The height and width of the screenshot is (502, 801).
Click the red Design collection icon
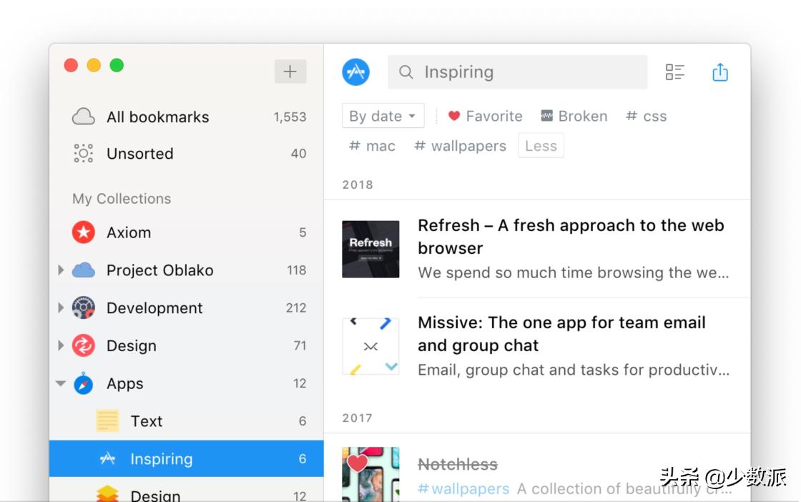pos(83,345)
